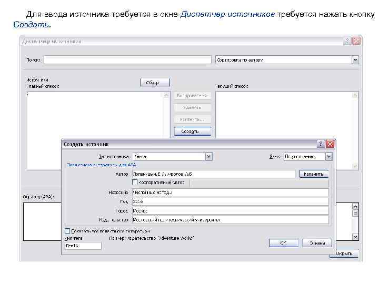Image resolution: width=379 pixels, height=284 pixels.
Task: Click the Закрыть button of Source Manager
Action: [x=343, y=253]
